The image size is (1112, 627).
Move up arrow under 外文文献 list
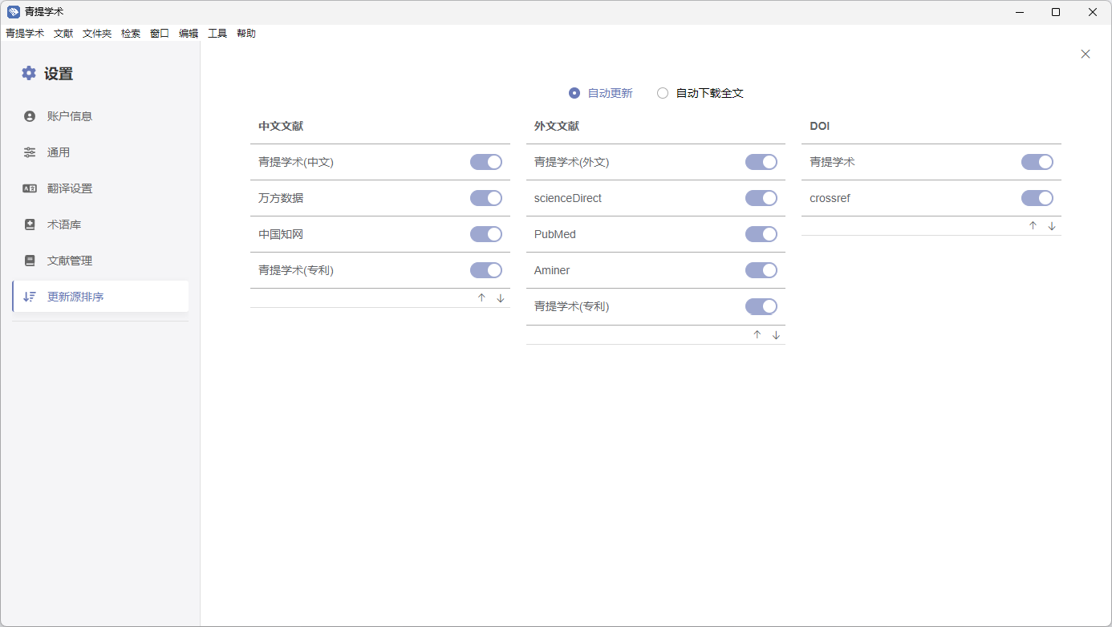(x=757, y=334)
